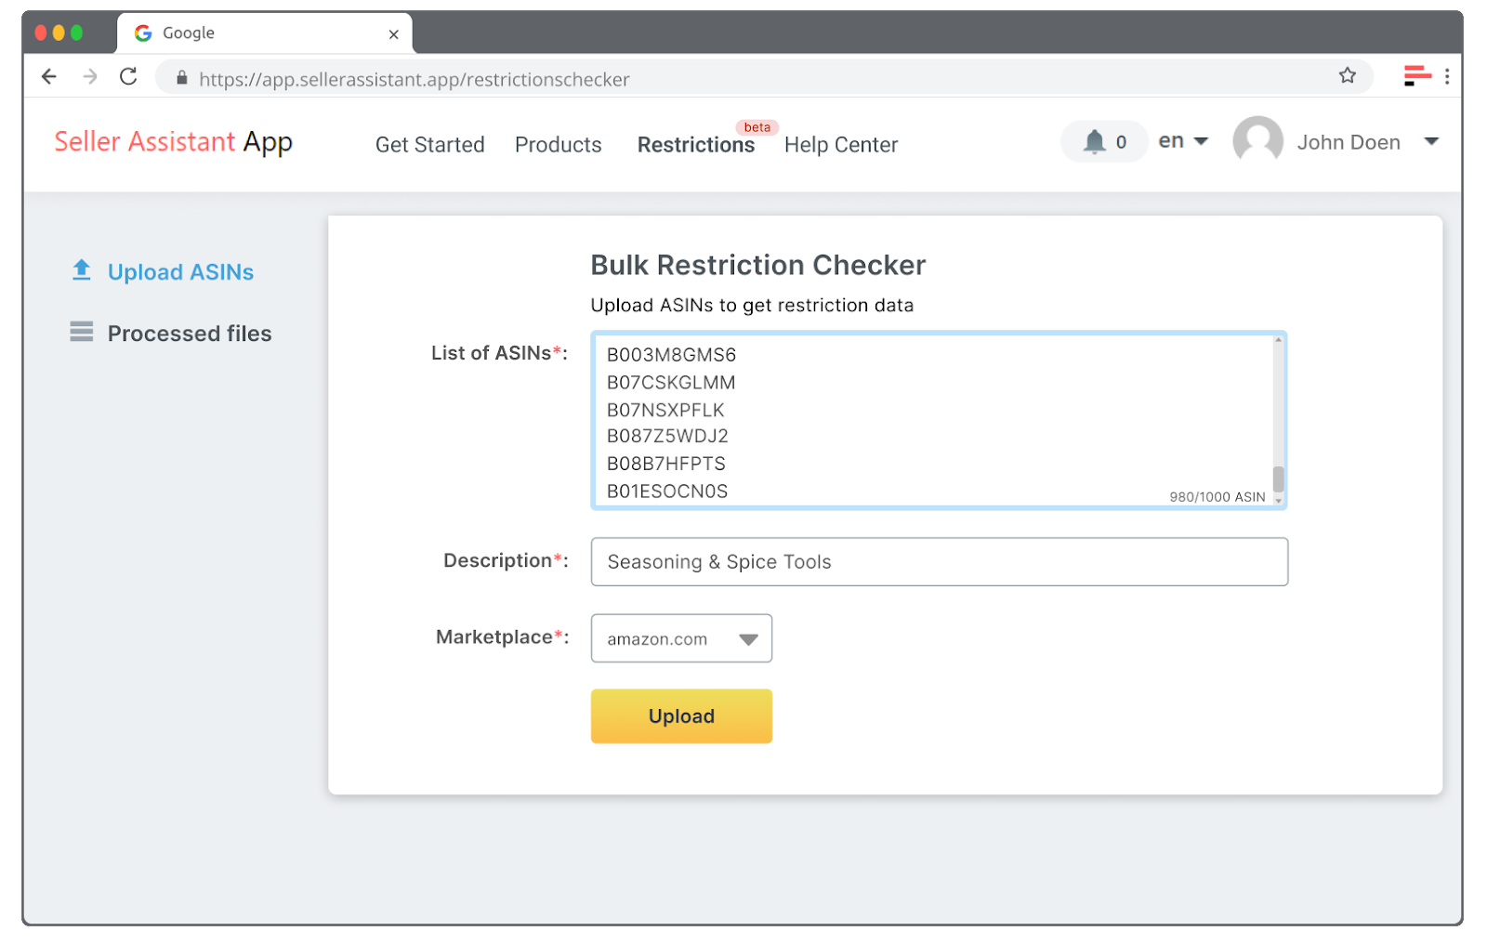Reload the page
The image size is (1487, 944).
click(128, 77)
